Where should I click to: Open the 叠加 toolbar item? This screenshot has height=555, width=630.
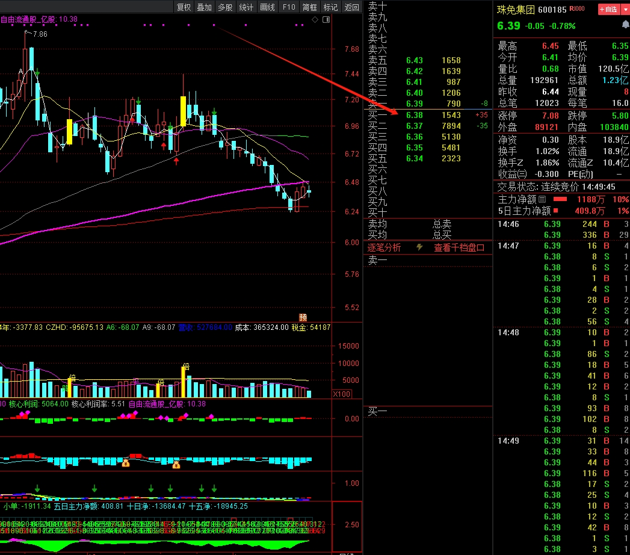(205, 7)
